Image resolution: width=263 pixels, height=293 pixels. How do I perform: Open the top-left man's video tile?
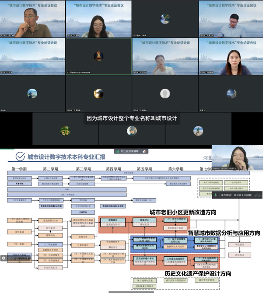[x=32, y=19]
